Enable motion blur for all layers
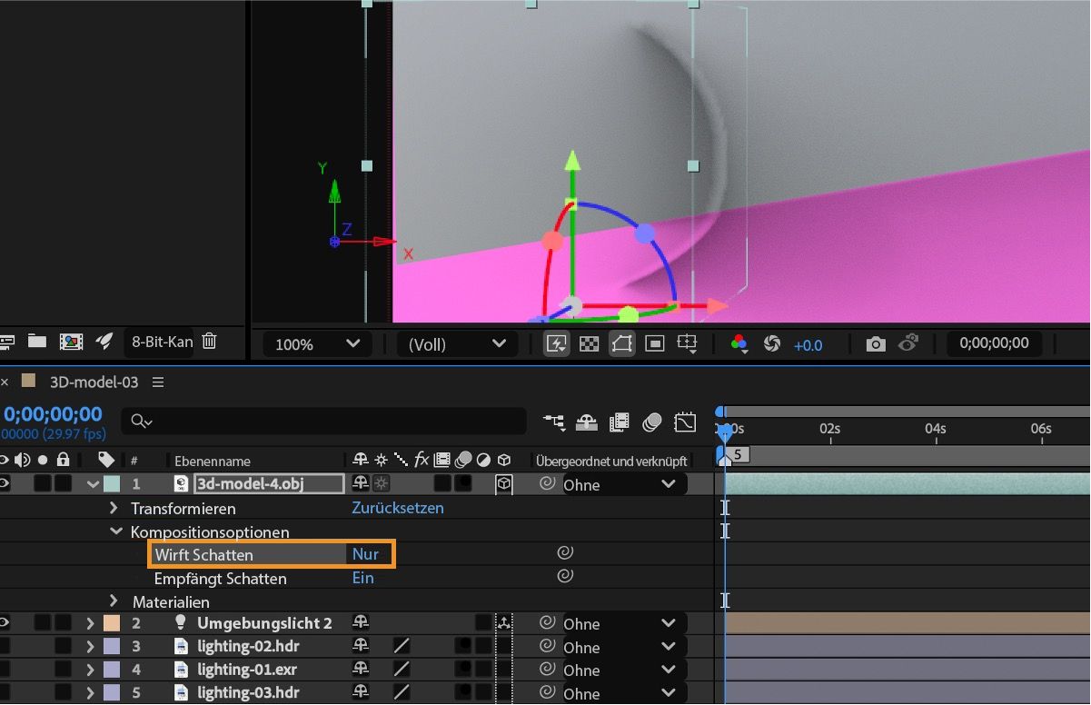The image size is (1091, 705). point(652,421)
